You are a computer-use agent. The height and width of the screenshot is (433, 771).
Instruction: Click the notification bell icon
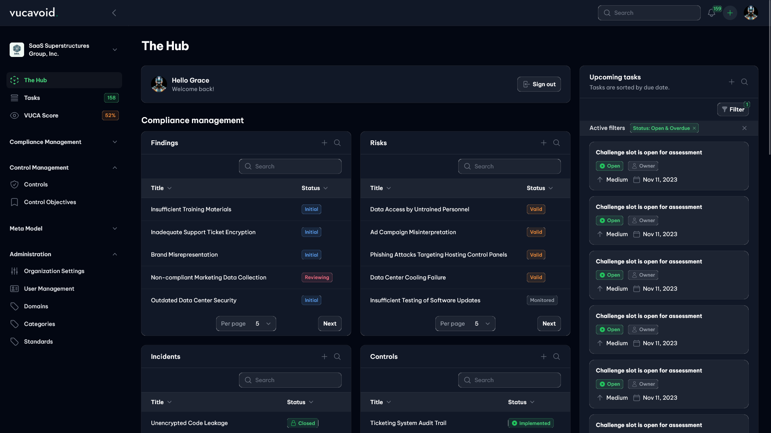(712, 13)
